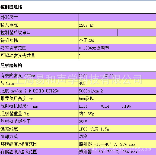The width and height of the screenshot is (156, 155).
Task: Click the 功率调节范围 label
Action: (x=13, y=48)
